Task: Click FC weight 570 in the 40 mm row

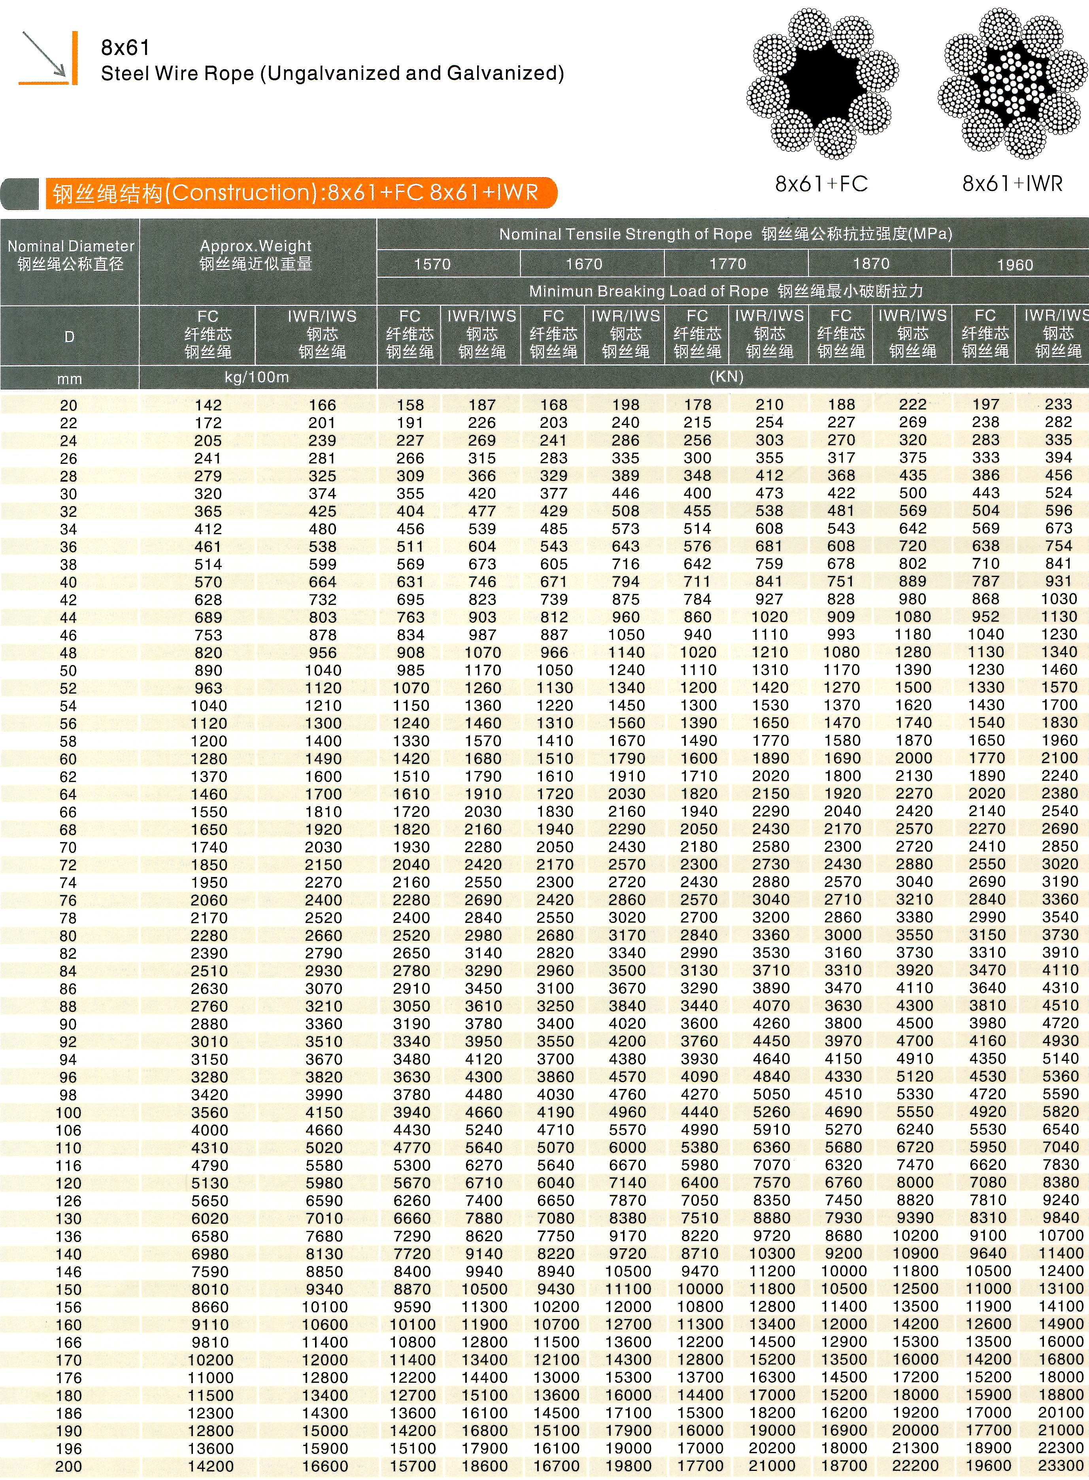Action: pyautogui.click(x=208, y=582)
